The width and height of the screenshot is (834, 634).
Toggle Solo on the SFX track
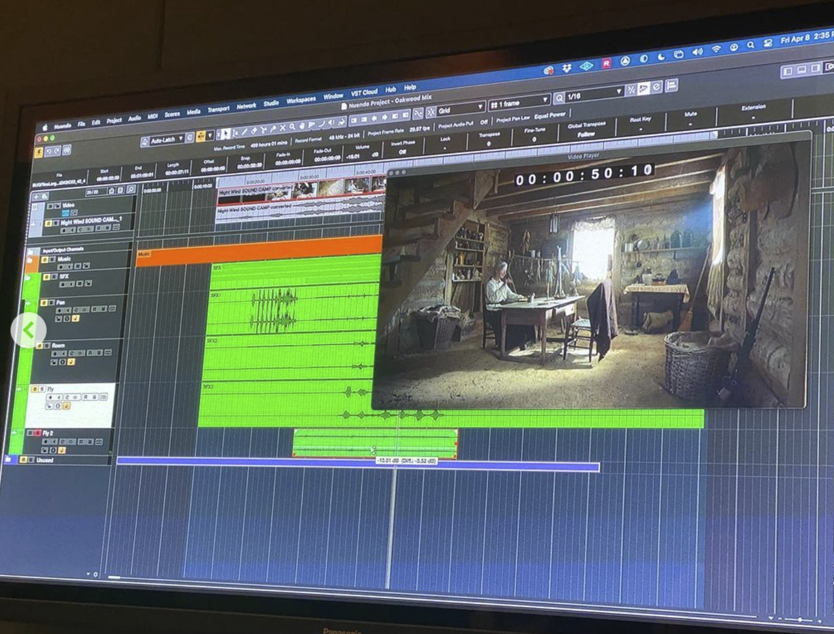pyautogui.click(x=54, y=277)
